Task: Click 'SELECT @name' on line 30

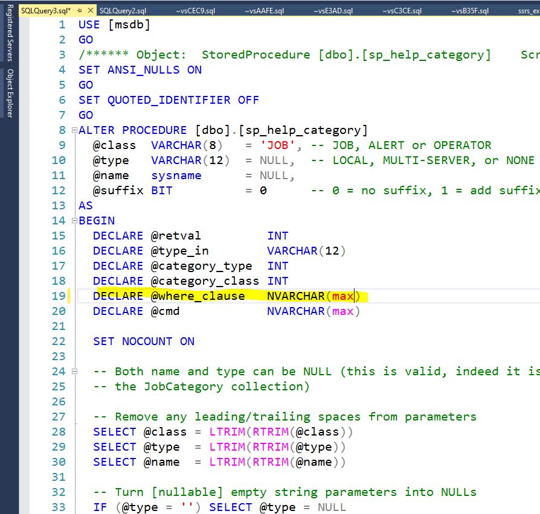Action: pyautogui.click(x=137, y=462)
